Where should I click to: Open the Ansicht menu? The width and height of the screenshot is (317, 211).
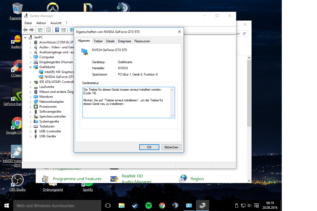[x=56, y=23]
